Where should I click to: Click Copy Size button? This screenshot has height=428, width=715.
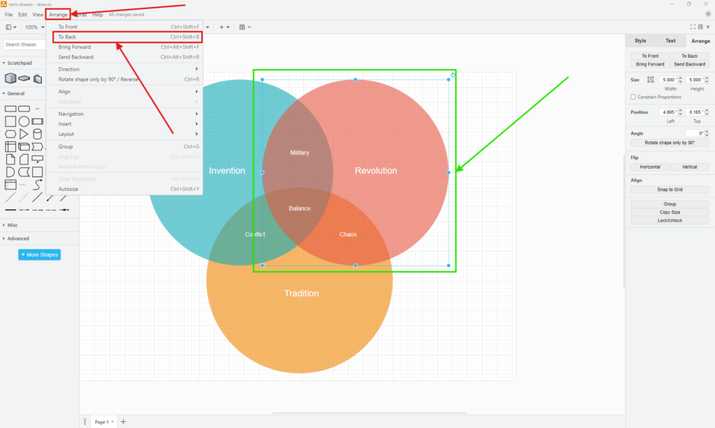[670, 212]
